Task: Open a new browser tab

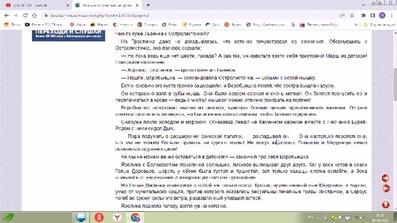Action: coord(148,5)
